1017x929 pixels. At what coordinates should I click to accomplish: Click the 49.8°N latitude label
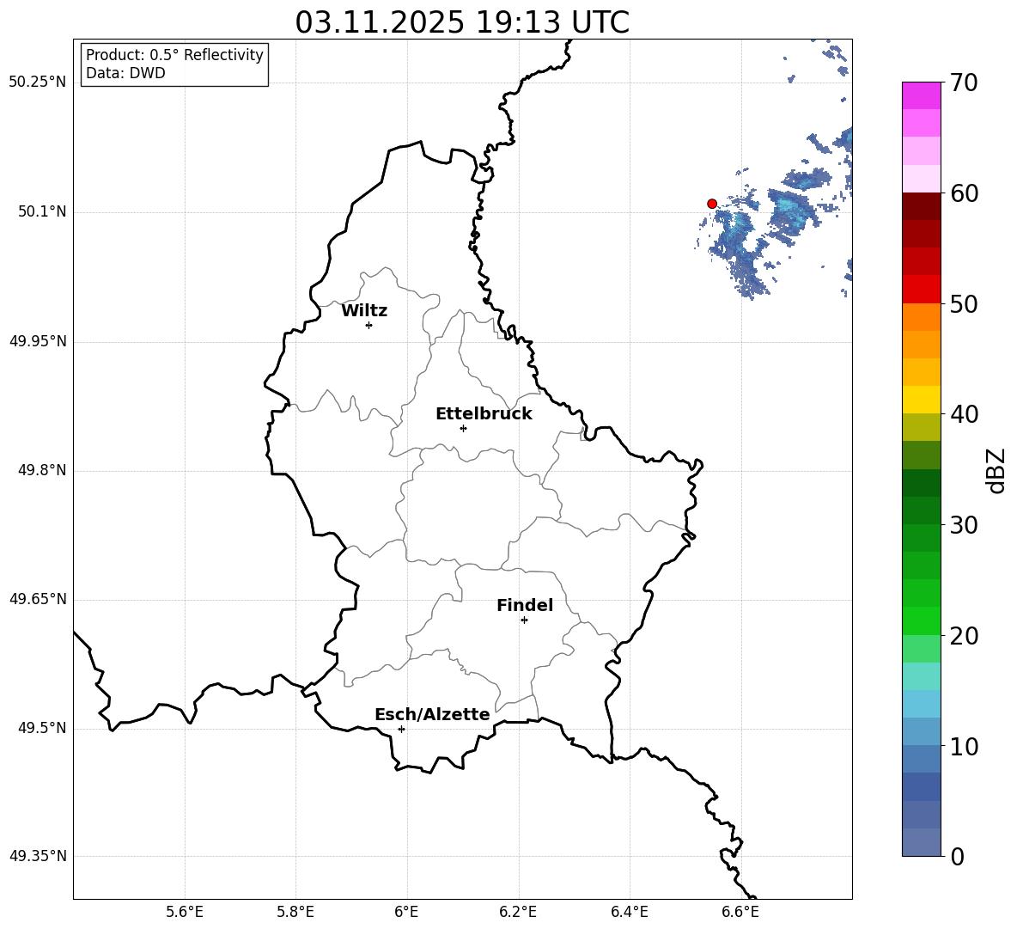click(42, 470)
